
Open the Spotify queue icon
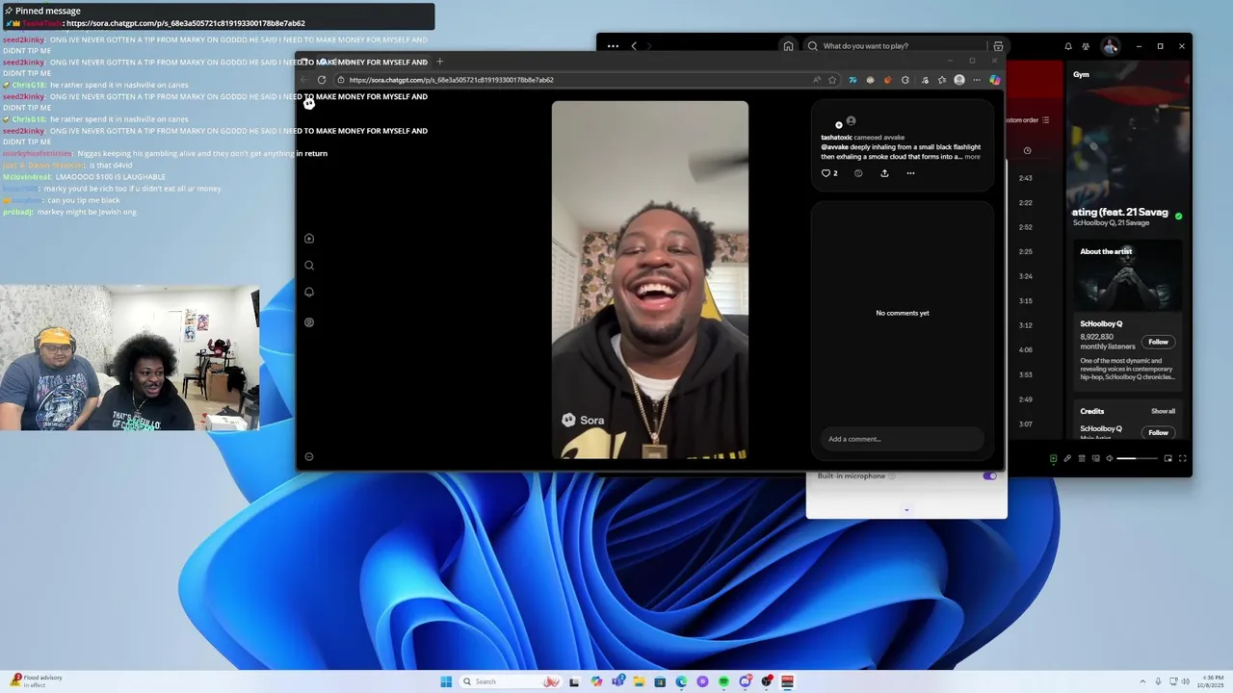pyautogui.click(x=1082, y=458)
